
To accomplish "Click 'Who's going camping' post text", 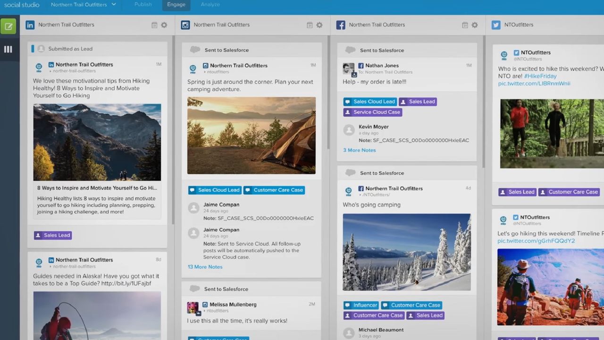I will tap(372, 205).
